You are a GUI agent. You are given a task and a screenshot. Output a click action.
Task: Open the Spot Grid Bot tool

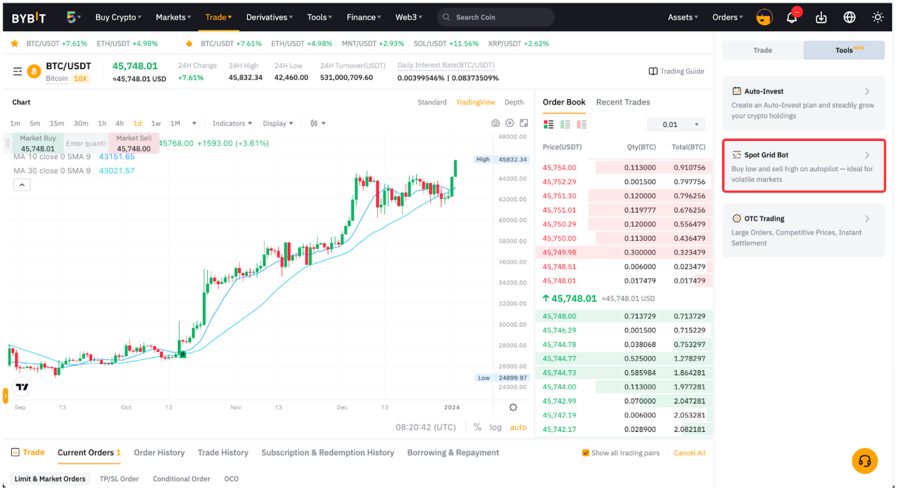[803, 166]
